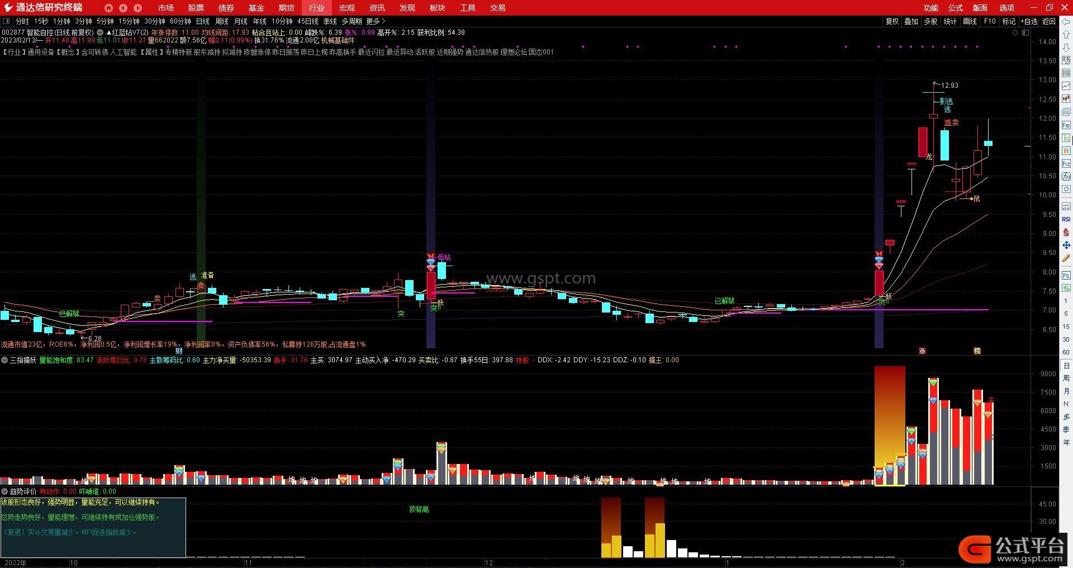Viewport: 1073px width, 568px height.
Task: Select 30 minute period in right sidebar
Action: tap(1066, 339)
